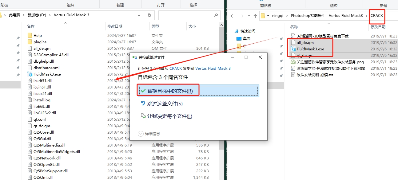Click the chevron before CRACK breadcrumb

367,16
